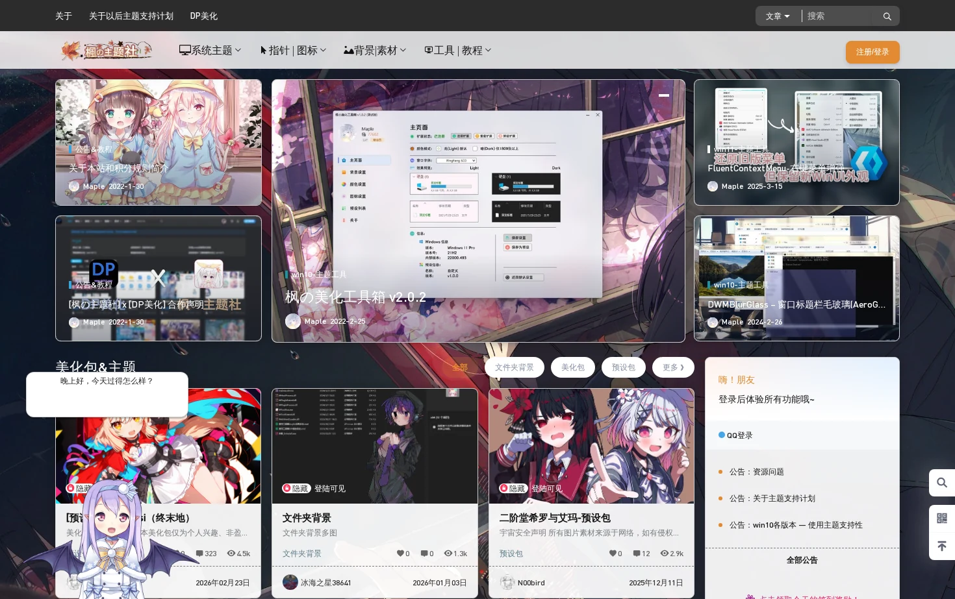955x599 pixels.
Task: Expand the 系统主题 navigation menu
Action: (x=210, y=50)
